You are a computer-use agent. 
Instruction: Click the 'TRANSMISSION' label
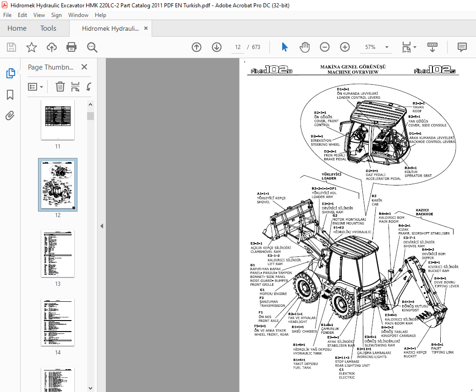coord(272,305)
